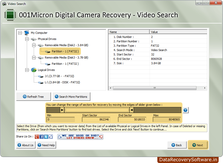
Task: Share on Google Plus icon
Action: (x=37, y=137)
